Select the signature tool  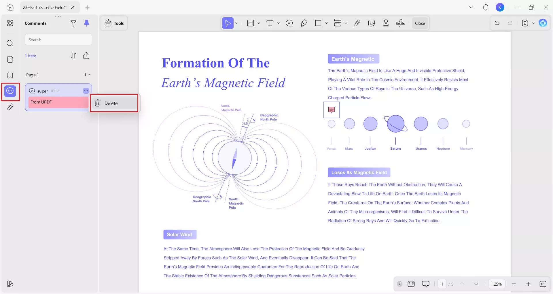click(x=400, y=23)
